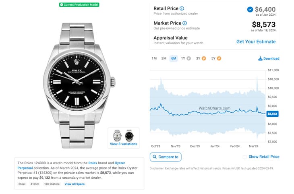Click the orange premium badge next to 5Y

coord(219,58)
